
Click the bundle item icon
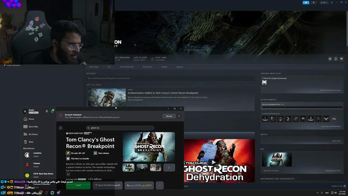tap(68, 159)
